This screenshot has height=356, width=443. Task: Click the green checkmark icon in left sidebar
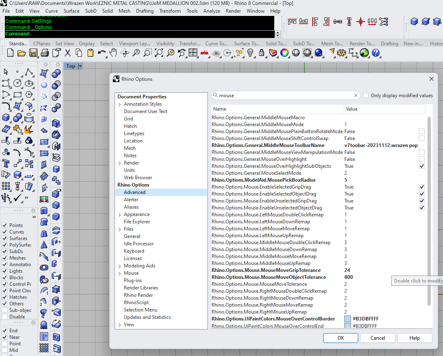[x=17, y=198]
